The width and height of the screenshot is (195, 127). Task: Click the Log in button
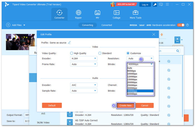145,5
